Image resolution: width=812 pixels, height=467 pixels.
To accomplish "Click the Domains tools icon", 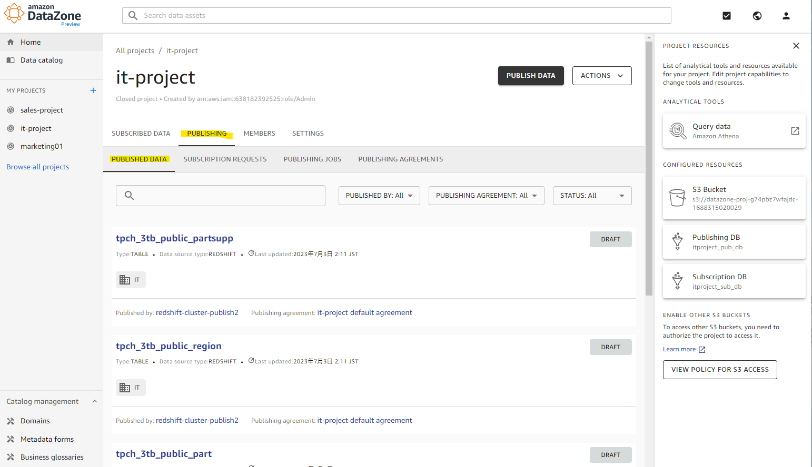I will click(11, 421).
